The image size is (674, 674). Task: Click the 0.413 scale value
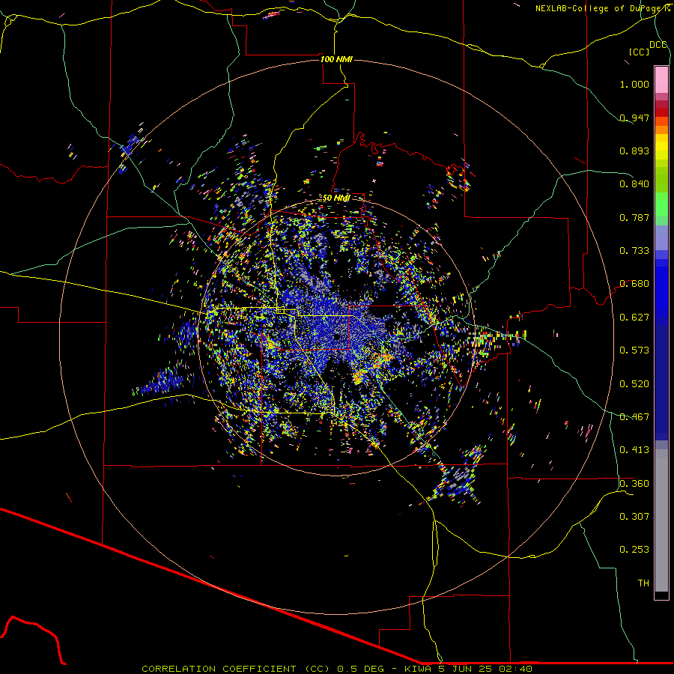click(634, 450)
